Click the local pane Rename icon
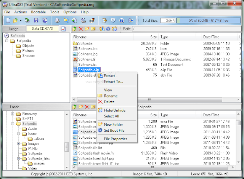This screenshot has width=244, height=179. pyautogui.click(x=93, y=107)
